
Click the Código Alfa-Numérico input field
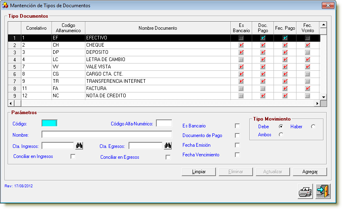tap(164, 123)
